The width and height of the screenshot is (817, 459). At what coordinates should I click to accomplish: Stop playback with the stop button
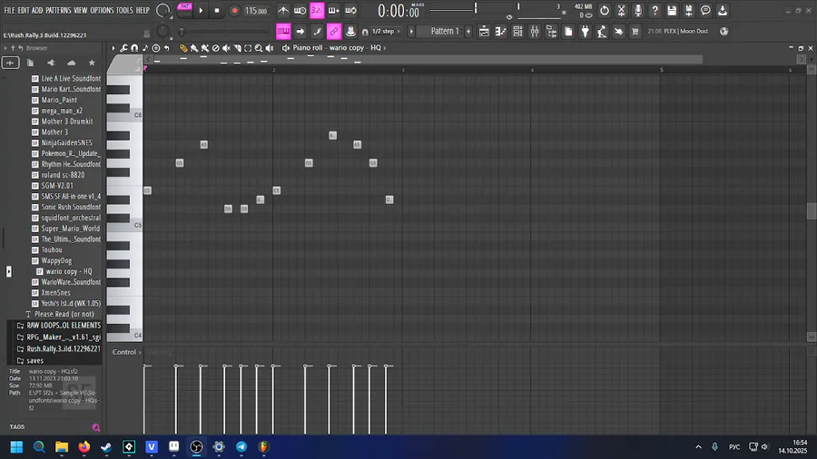point(217,10)
